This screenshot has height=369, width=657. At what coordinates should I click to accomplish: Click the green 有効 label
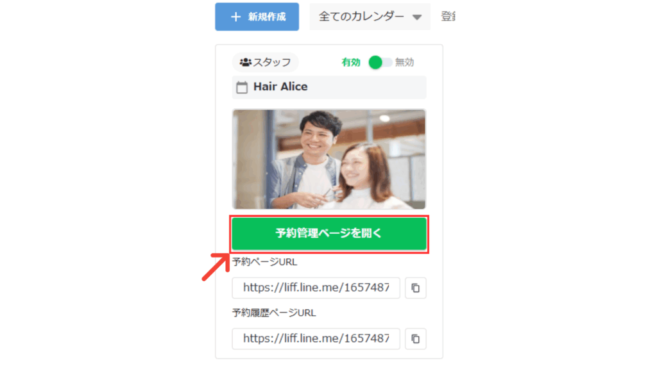[351, 62]
